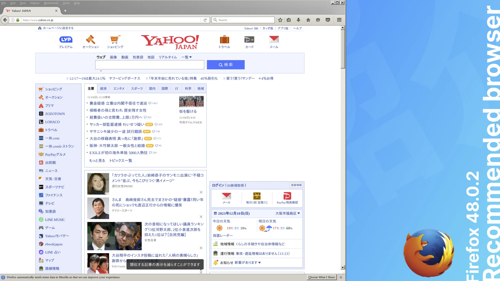The image size is (500, 281).
Task: Open the Downloads arrow icon in toolbar
Action: tap(298, 20)
